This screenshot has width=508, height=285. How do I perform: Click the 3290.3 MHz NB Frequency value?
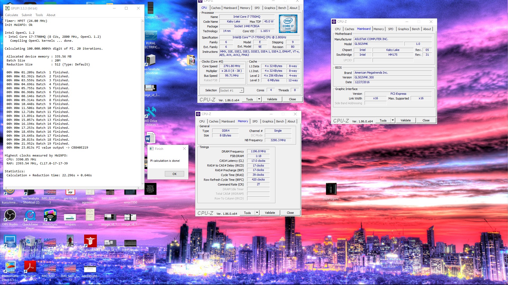[278, 140]
